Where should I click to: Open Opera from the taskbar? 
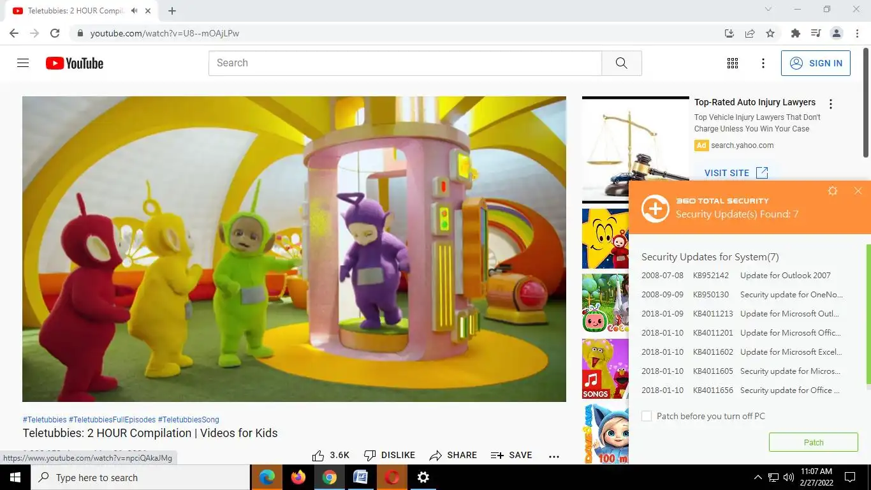point(392,477)
